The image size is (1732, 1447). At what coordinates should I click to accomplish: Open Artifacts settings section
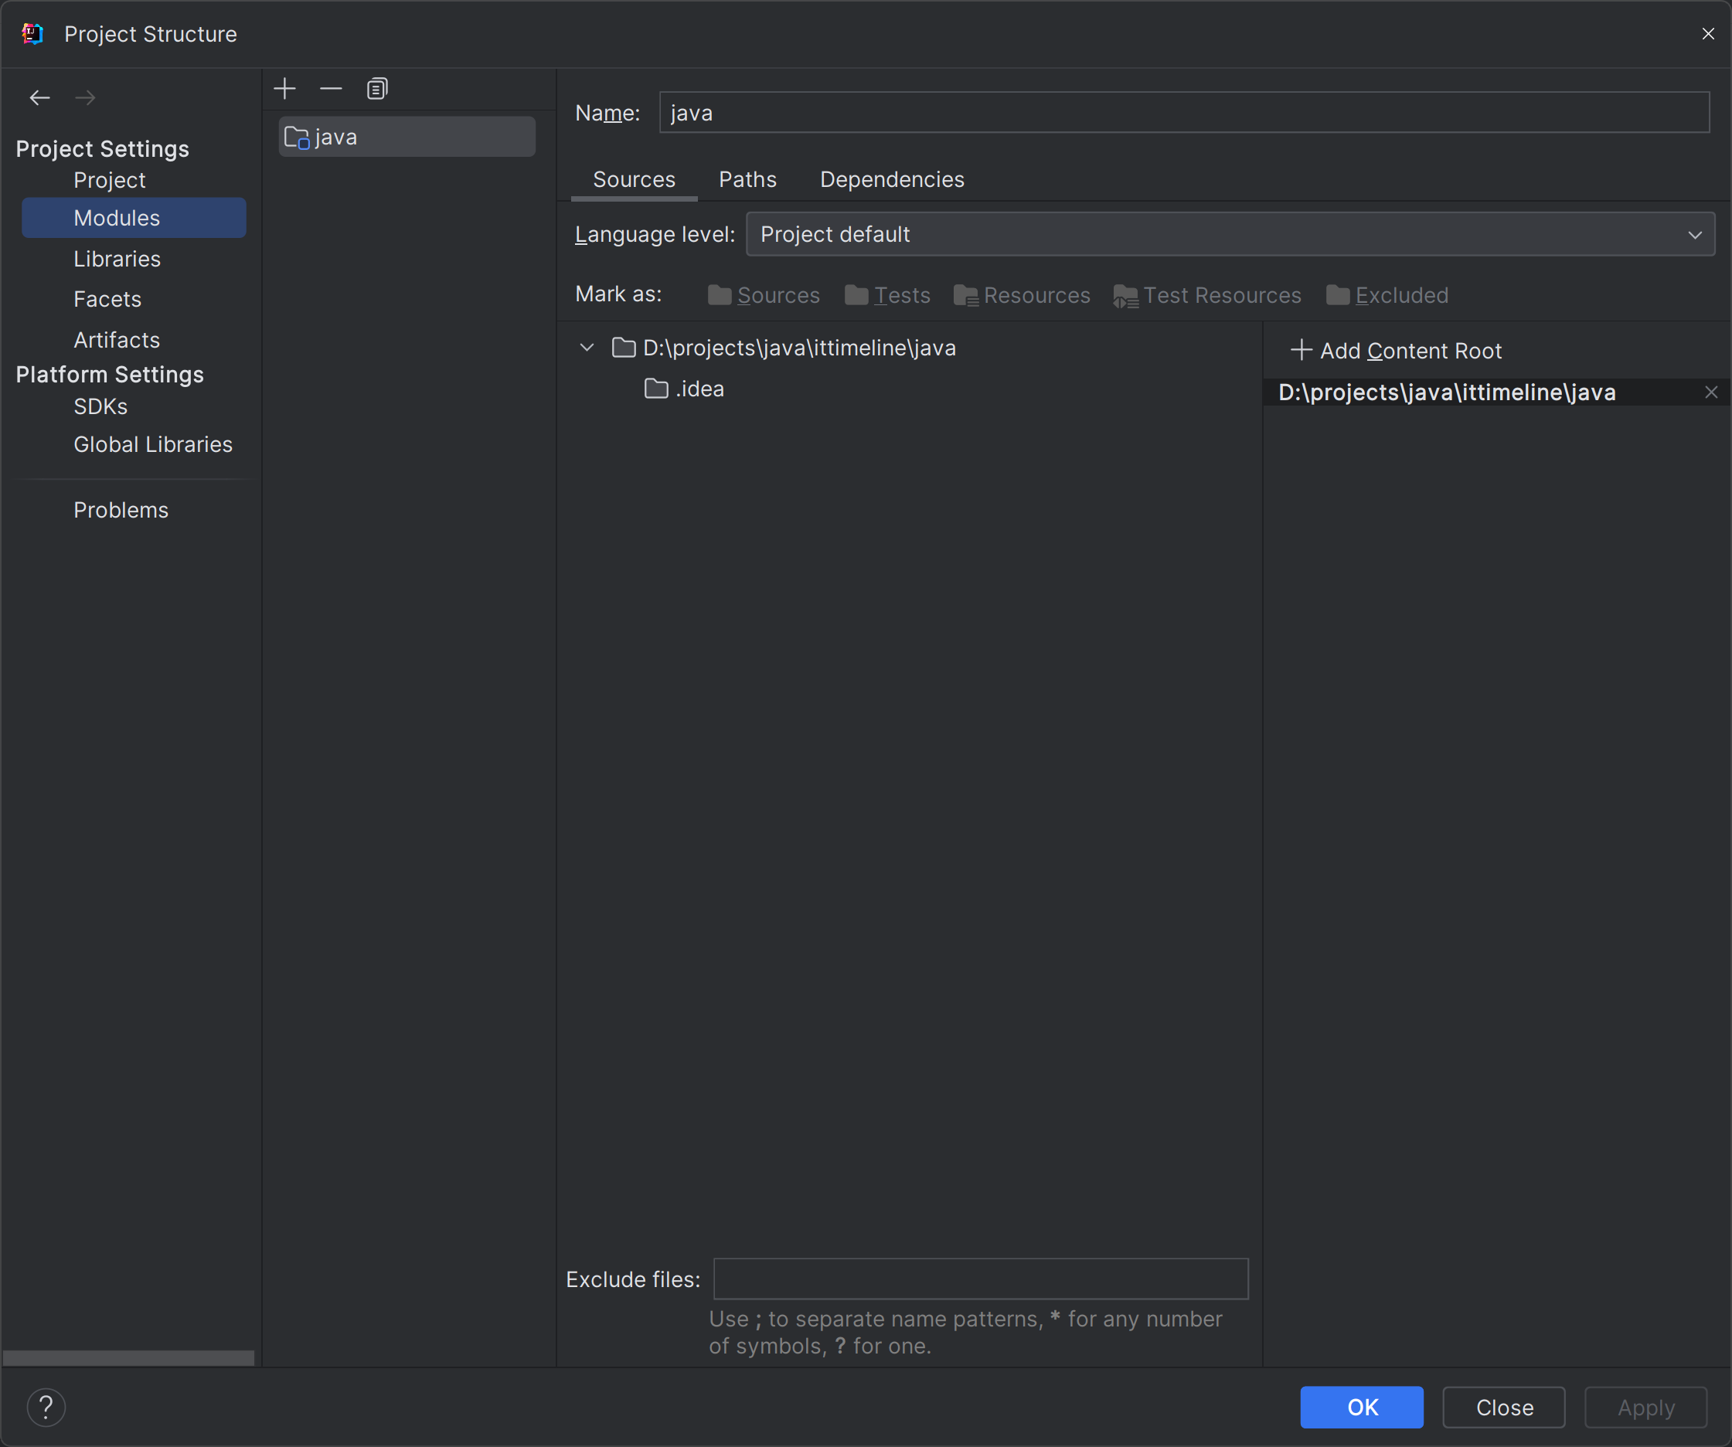pos(116,340)
